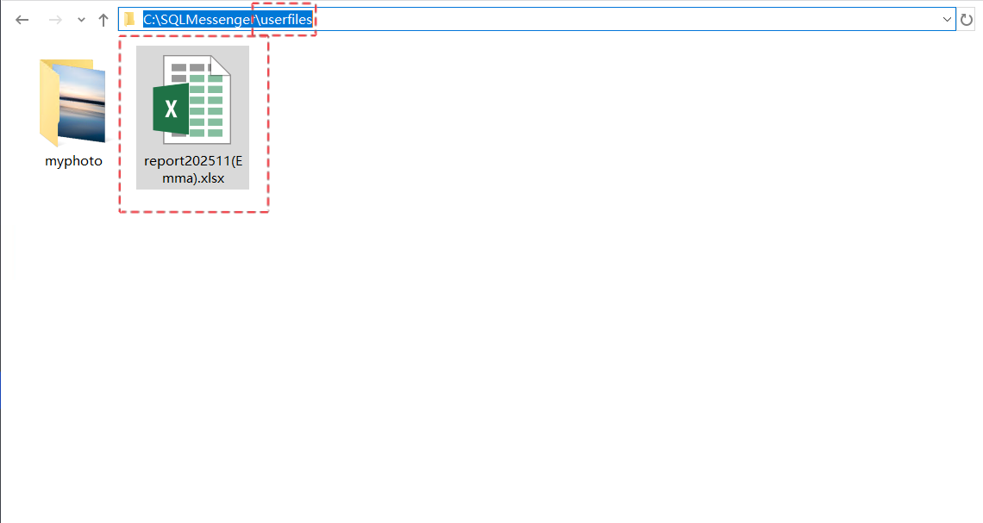
Task: Expand the address bar history dropdown
Action: pyautogui.click(x=947, y=19)
